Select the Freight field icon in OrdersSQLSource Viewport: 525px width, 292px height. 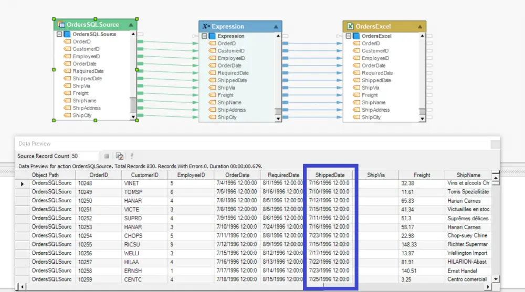tap(67, 93)
